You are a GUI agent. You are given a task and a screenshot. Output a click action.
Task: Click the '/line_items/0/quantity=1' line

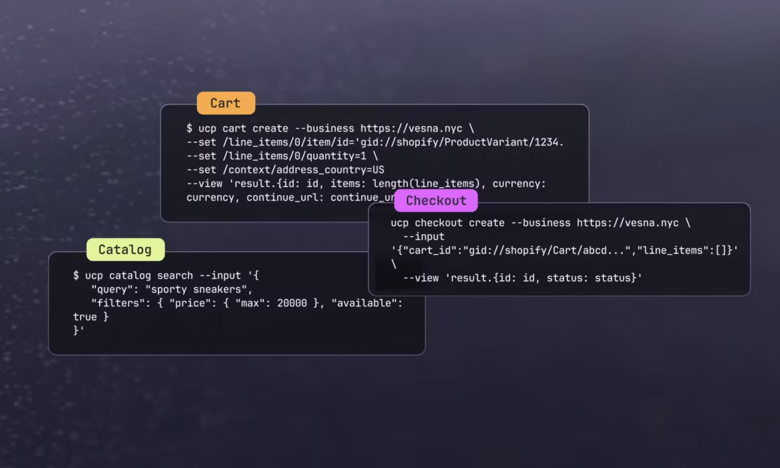282,156
